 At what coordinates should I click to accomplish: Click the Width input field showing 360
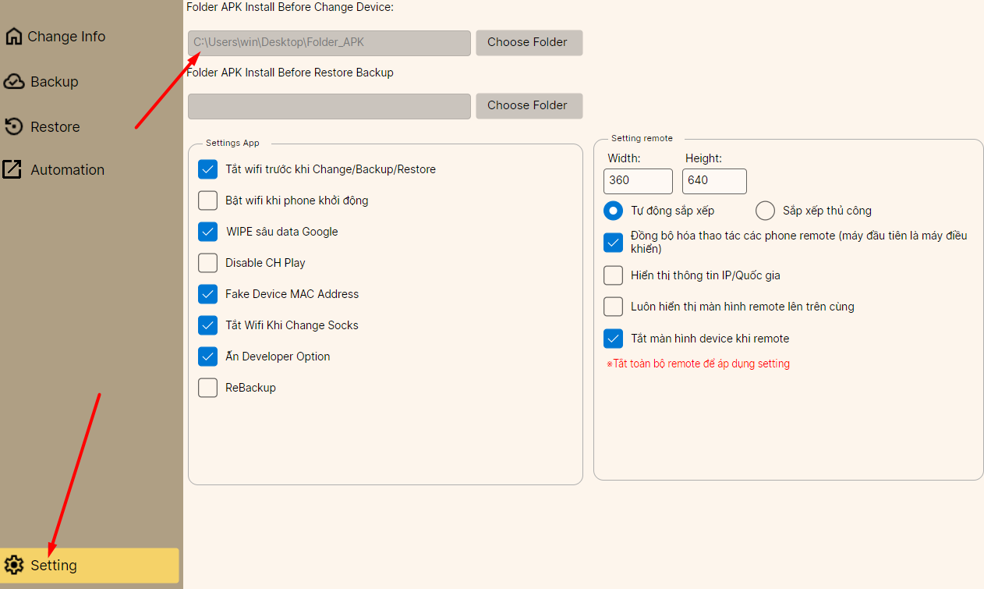click(637, 181)
